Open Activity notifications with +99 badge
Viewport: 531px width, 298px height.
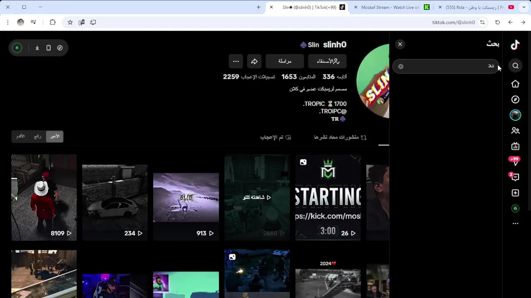click(515, 161)
